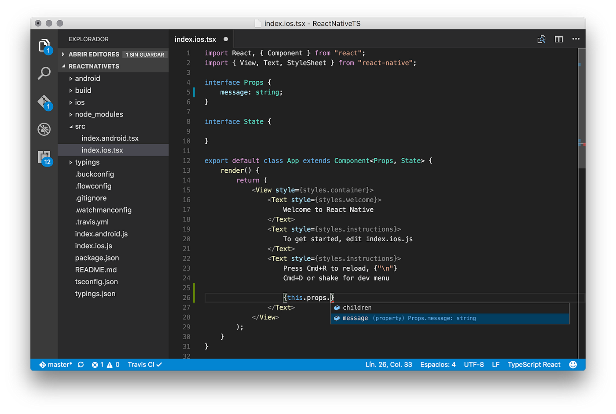Click the master* branch indicator
The image size is (616, 414).
[x=55, y=364]
